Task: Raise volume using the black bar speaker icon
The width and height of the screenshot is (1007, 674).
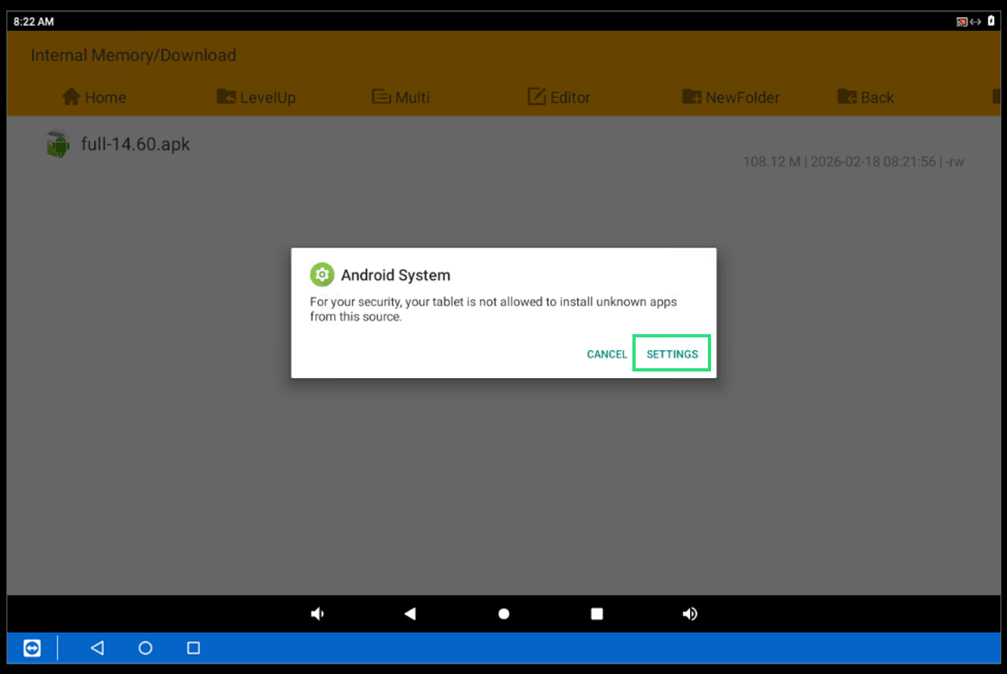Action: click(690, 614)
